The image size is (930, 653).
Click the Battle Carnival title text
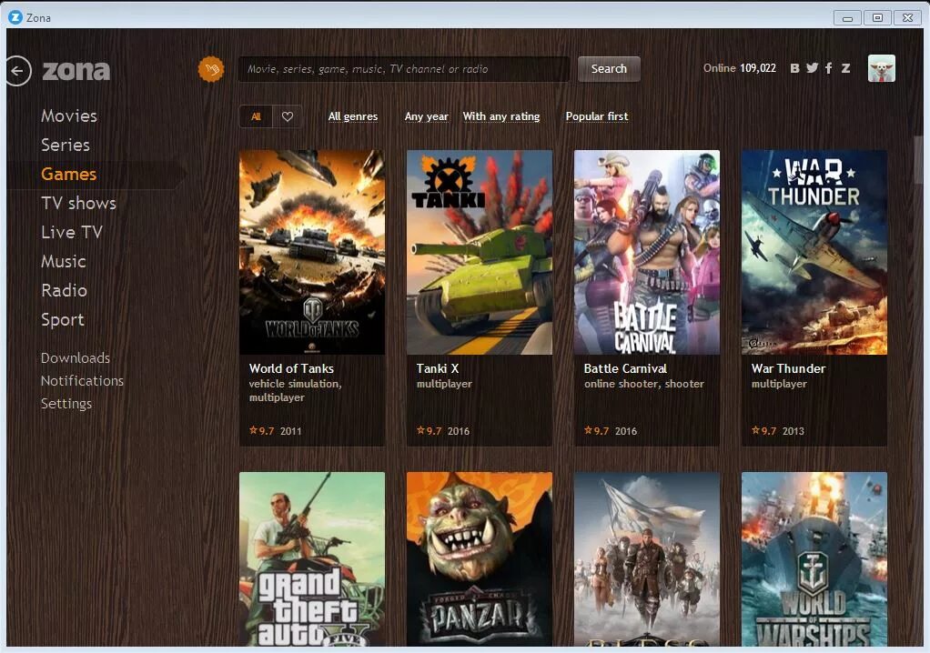pyautogui.click(x=625, y=368)
